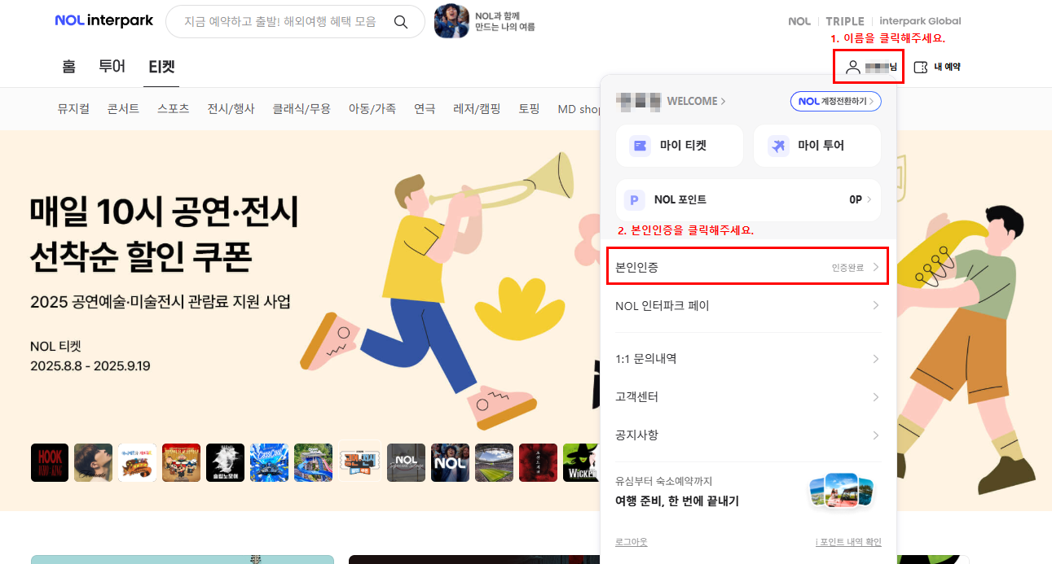Image resolution: width=1052 pixels, height=564 pixels.
Task: Open 고객센터 row
Action: [x=748, y=397]
